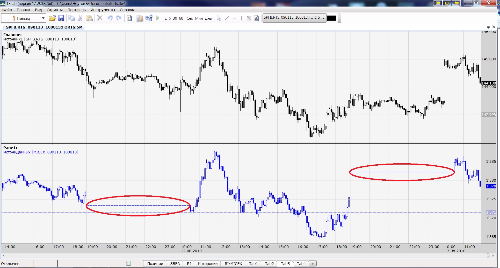Open the Скрипты menu
The width and height of the screenshot is (500, 268).
55,10
